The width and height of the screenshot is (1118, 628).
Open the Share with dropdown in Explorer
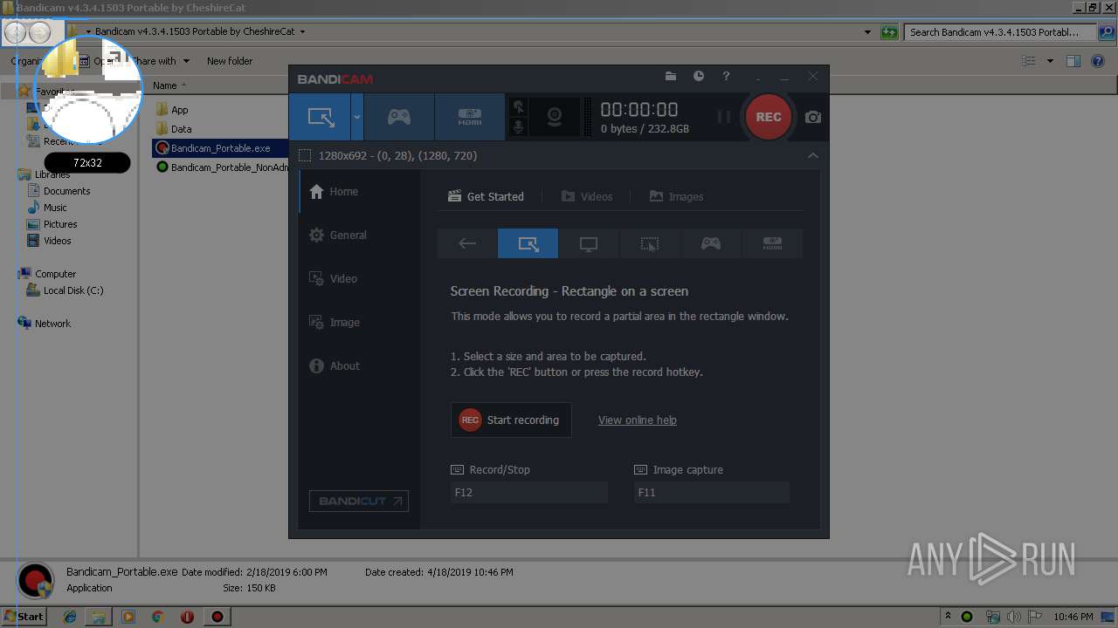pos(161,61)
